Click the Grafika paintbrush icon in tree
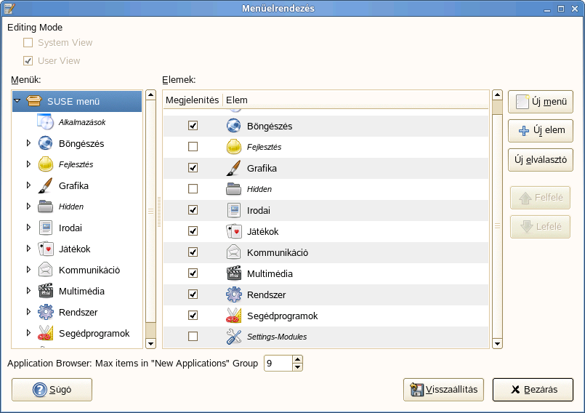 pyautogui.click(x=46, y=185)
